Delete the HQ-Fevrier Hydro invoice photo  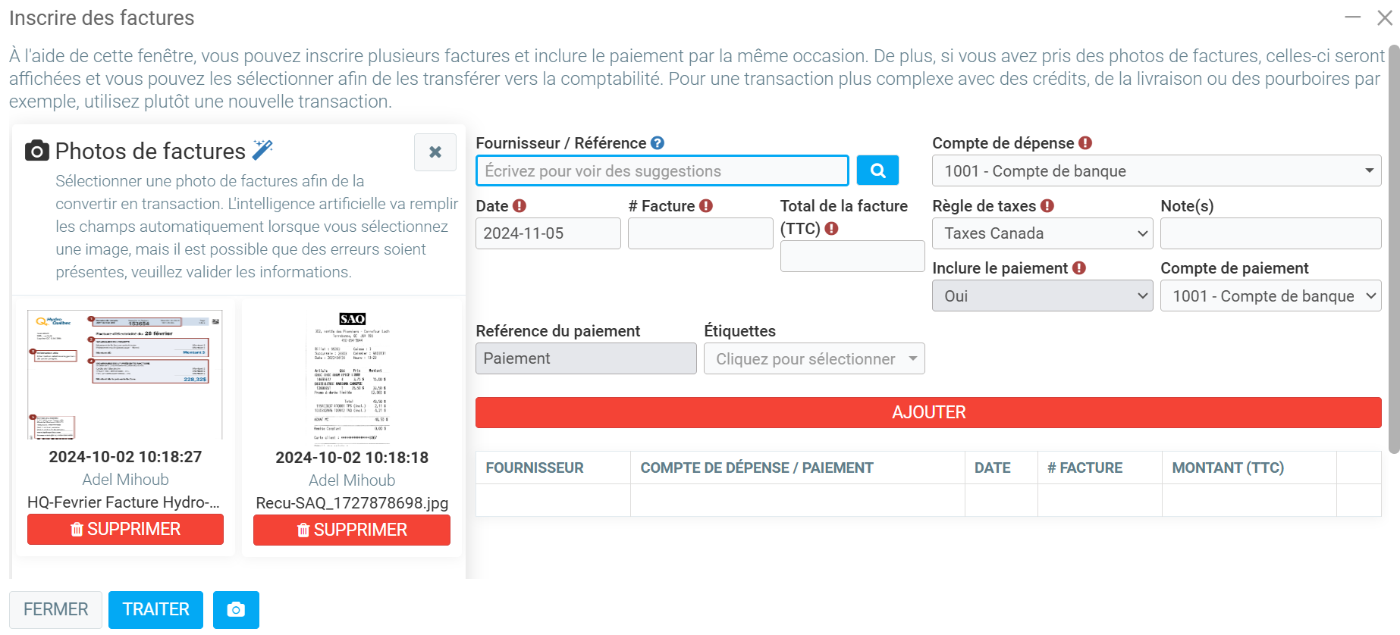(125, 530)
